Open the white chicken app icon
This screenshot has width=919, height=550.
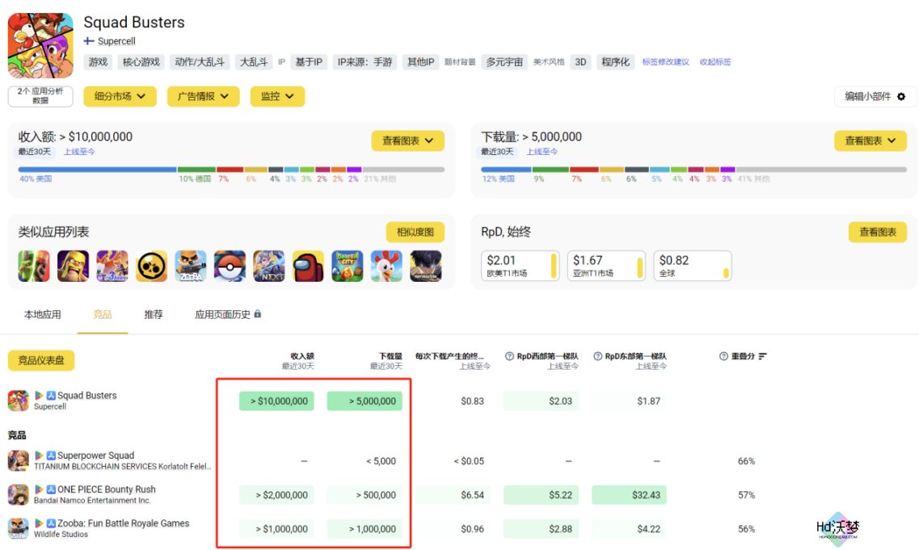pyautogui.click(x=387, y=266)
